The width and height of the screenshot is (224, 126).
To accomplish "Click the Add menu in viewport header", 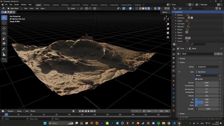I will coord(37,8).
